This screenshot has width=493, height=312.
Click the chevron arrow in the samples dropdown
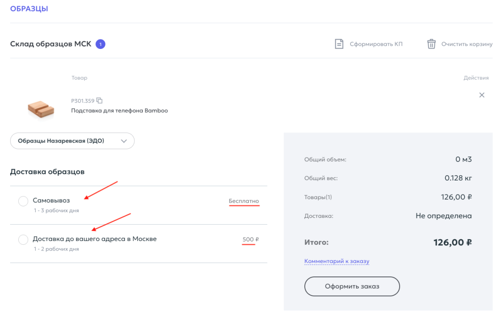124,141
